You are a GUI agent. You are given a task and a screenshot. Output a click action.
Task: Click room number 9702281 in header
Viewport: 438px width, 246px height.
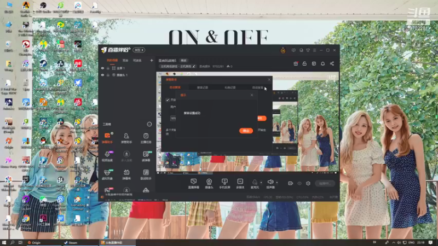218,66
